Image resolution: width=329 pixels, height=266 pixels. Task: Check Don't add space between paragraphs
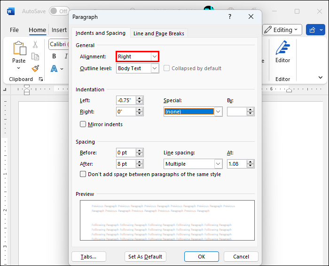point(83,174)
